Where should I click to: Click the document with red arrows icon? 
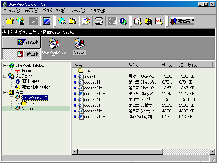tap(138, 21)
